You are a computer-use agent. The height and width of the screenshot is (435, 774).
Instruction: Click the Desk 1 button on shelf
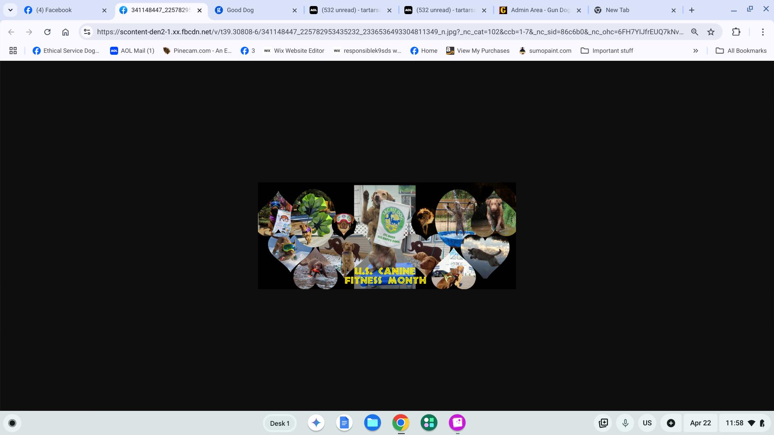click(280, 423)
